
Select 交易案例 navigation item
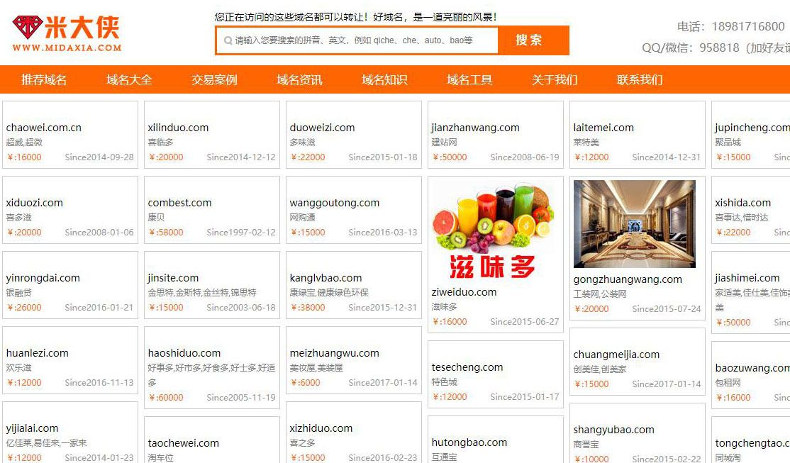pyautogui.click(x=214, y=79)
